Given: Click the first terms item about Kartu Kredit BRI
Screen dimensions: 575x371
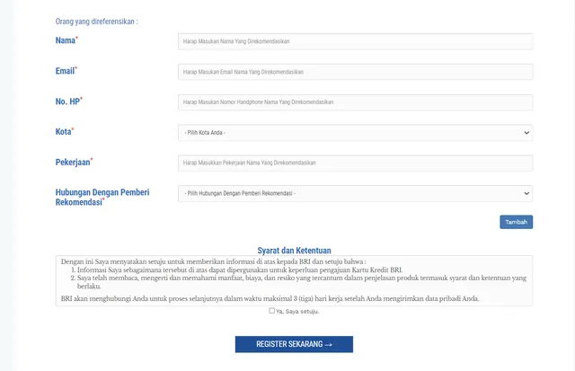Looking at the screenshot, I should click(x=239, y=269).
